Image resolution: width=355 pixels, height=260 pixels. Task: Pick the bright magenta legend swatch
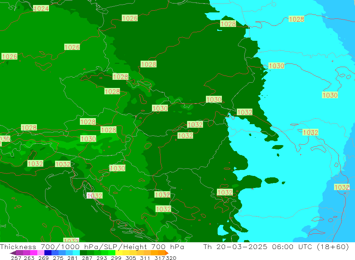(33, 253)
